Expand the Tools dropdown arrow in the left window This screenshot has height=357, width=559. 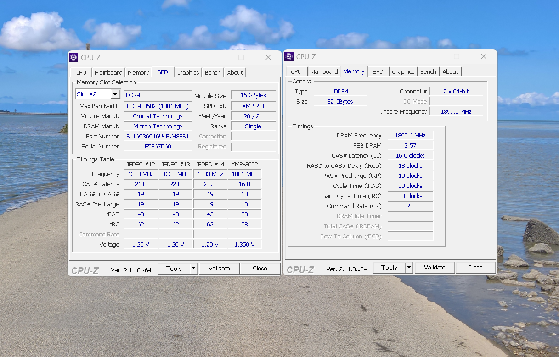193,268
